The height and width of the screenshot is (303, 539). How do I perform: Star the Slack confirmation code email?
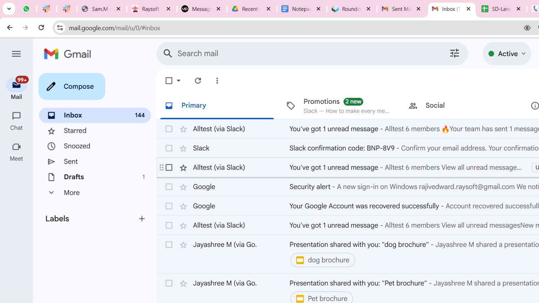point(183,148)
